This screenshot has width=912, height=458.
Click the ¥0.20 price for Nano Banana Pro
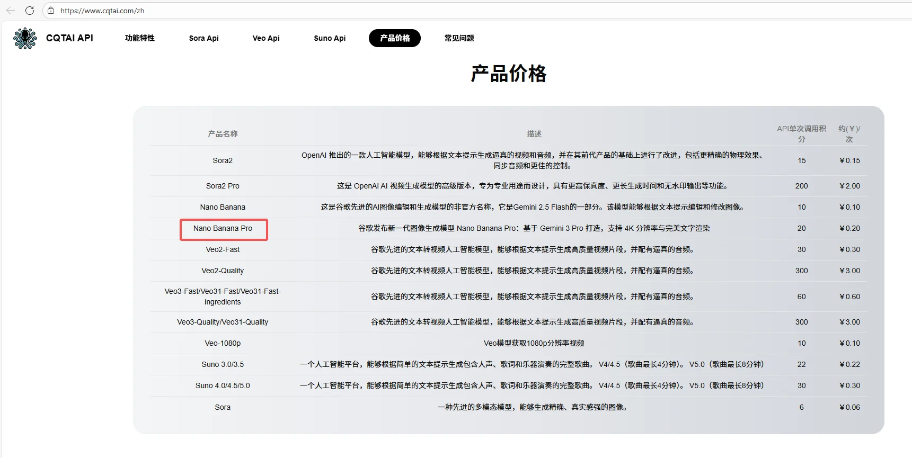850,228
